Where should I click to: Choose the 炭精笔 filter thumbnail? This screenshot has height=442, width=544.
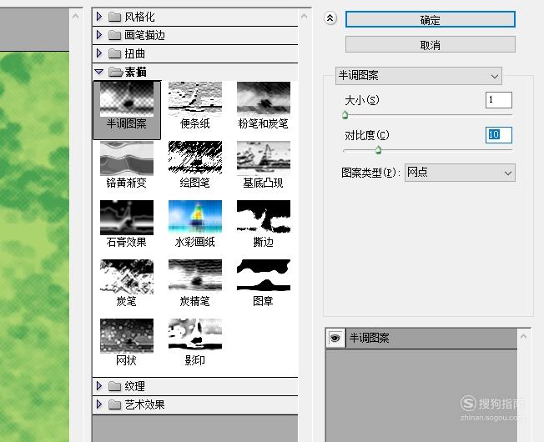click(195, 277)
